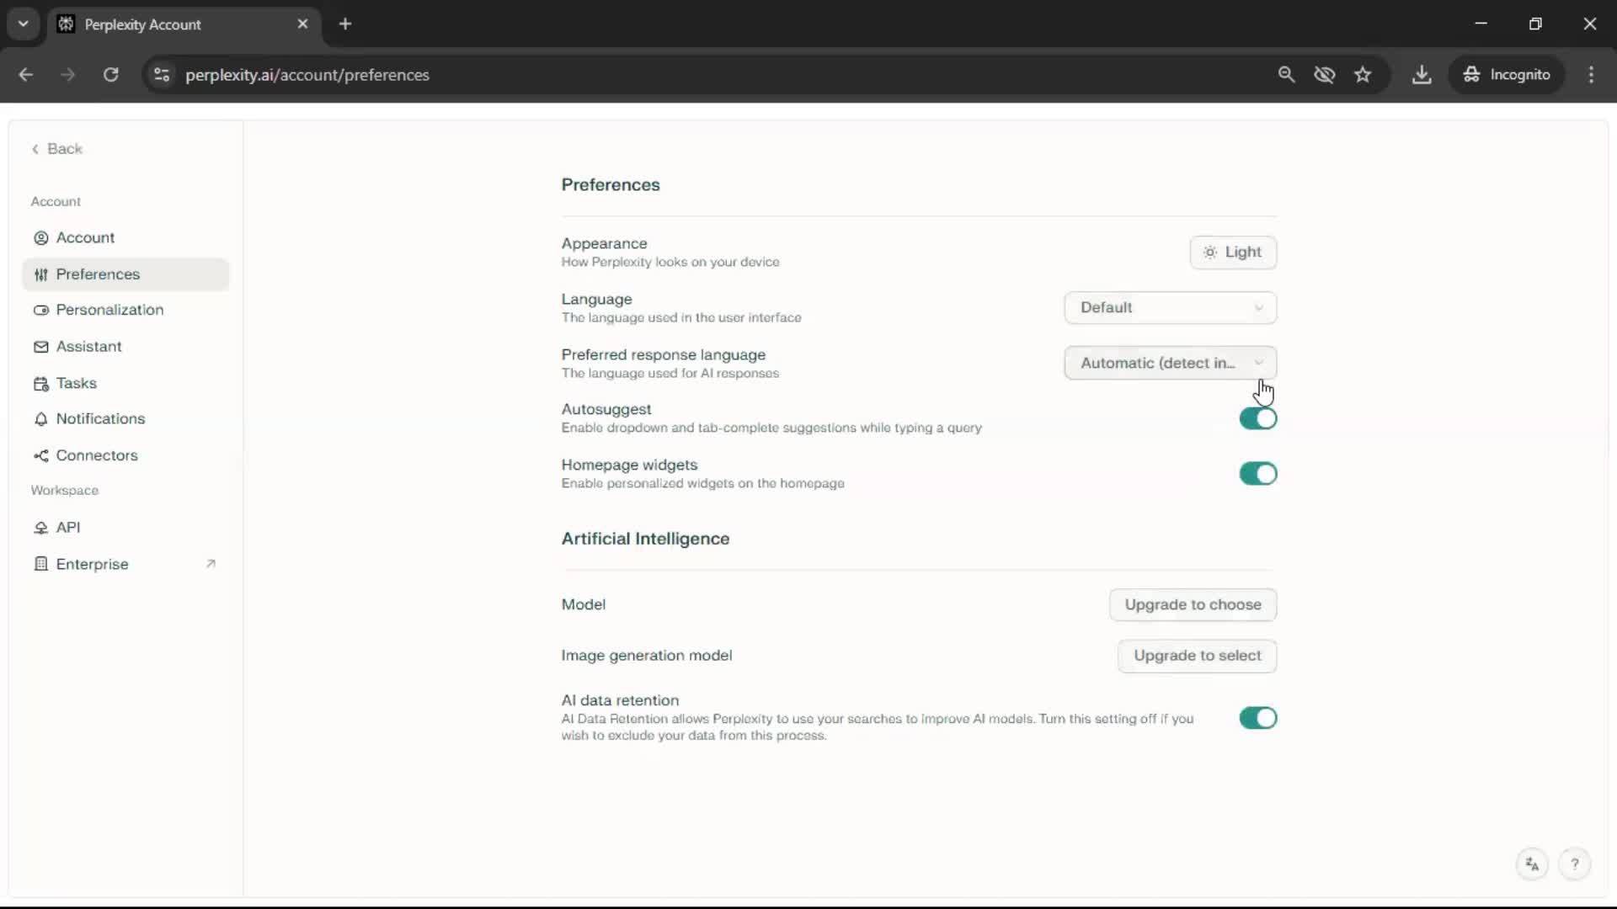Switch off AI data retention toggle
This screenshot has width=1617, height=909.
pyautogui.click(x=1257, y=718)
